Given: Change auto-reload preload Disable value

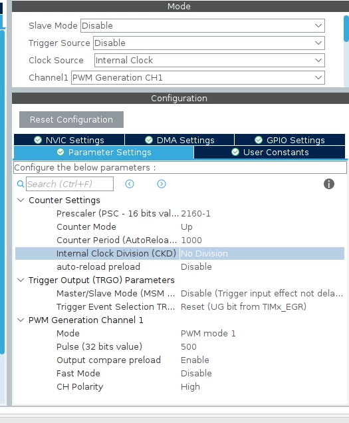Looking at the screenshot, I should [x=196, y=267].
